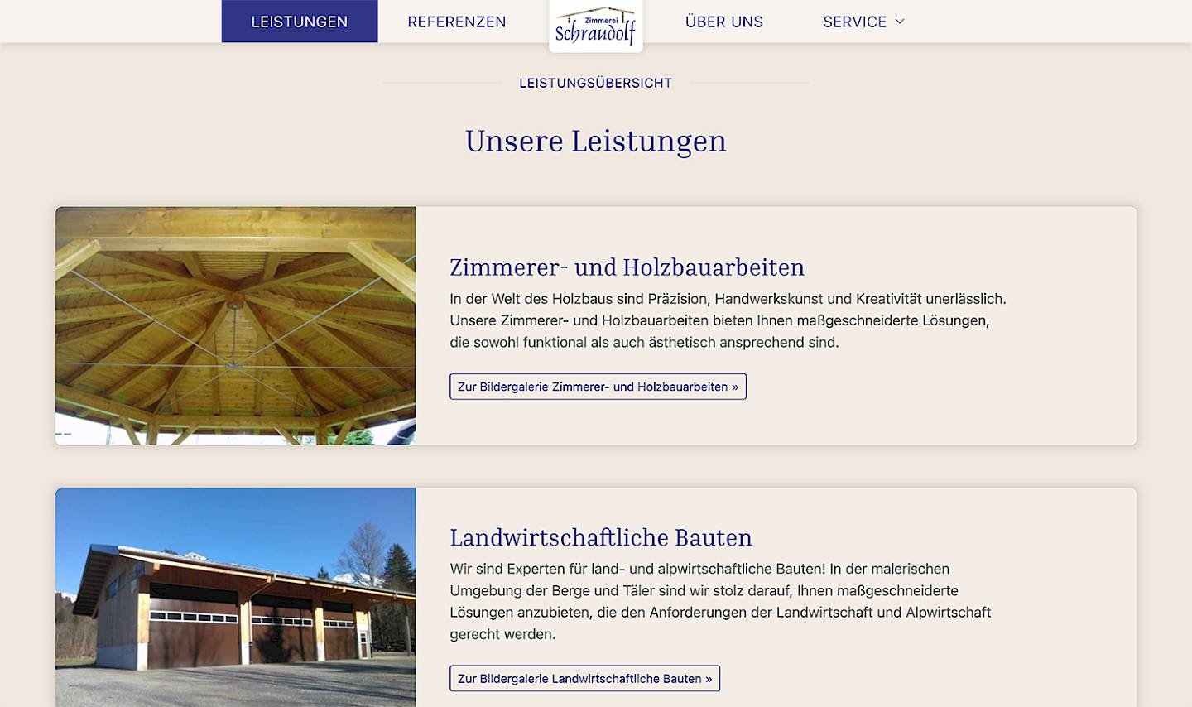The height and width of the screenshot is (707, 1192).
Task: Click the Zimmerei Schraudolf logo
Action: coord(595,26)
